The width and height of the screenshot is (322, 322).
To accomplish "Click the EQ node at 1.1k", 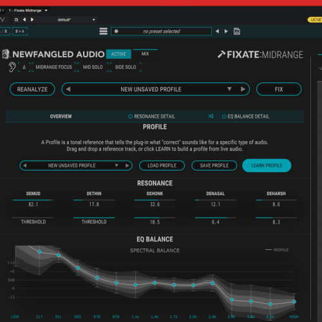I will click(x=135, y=285).
